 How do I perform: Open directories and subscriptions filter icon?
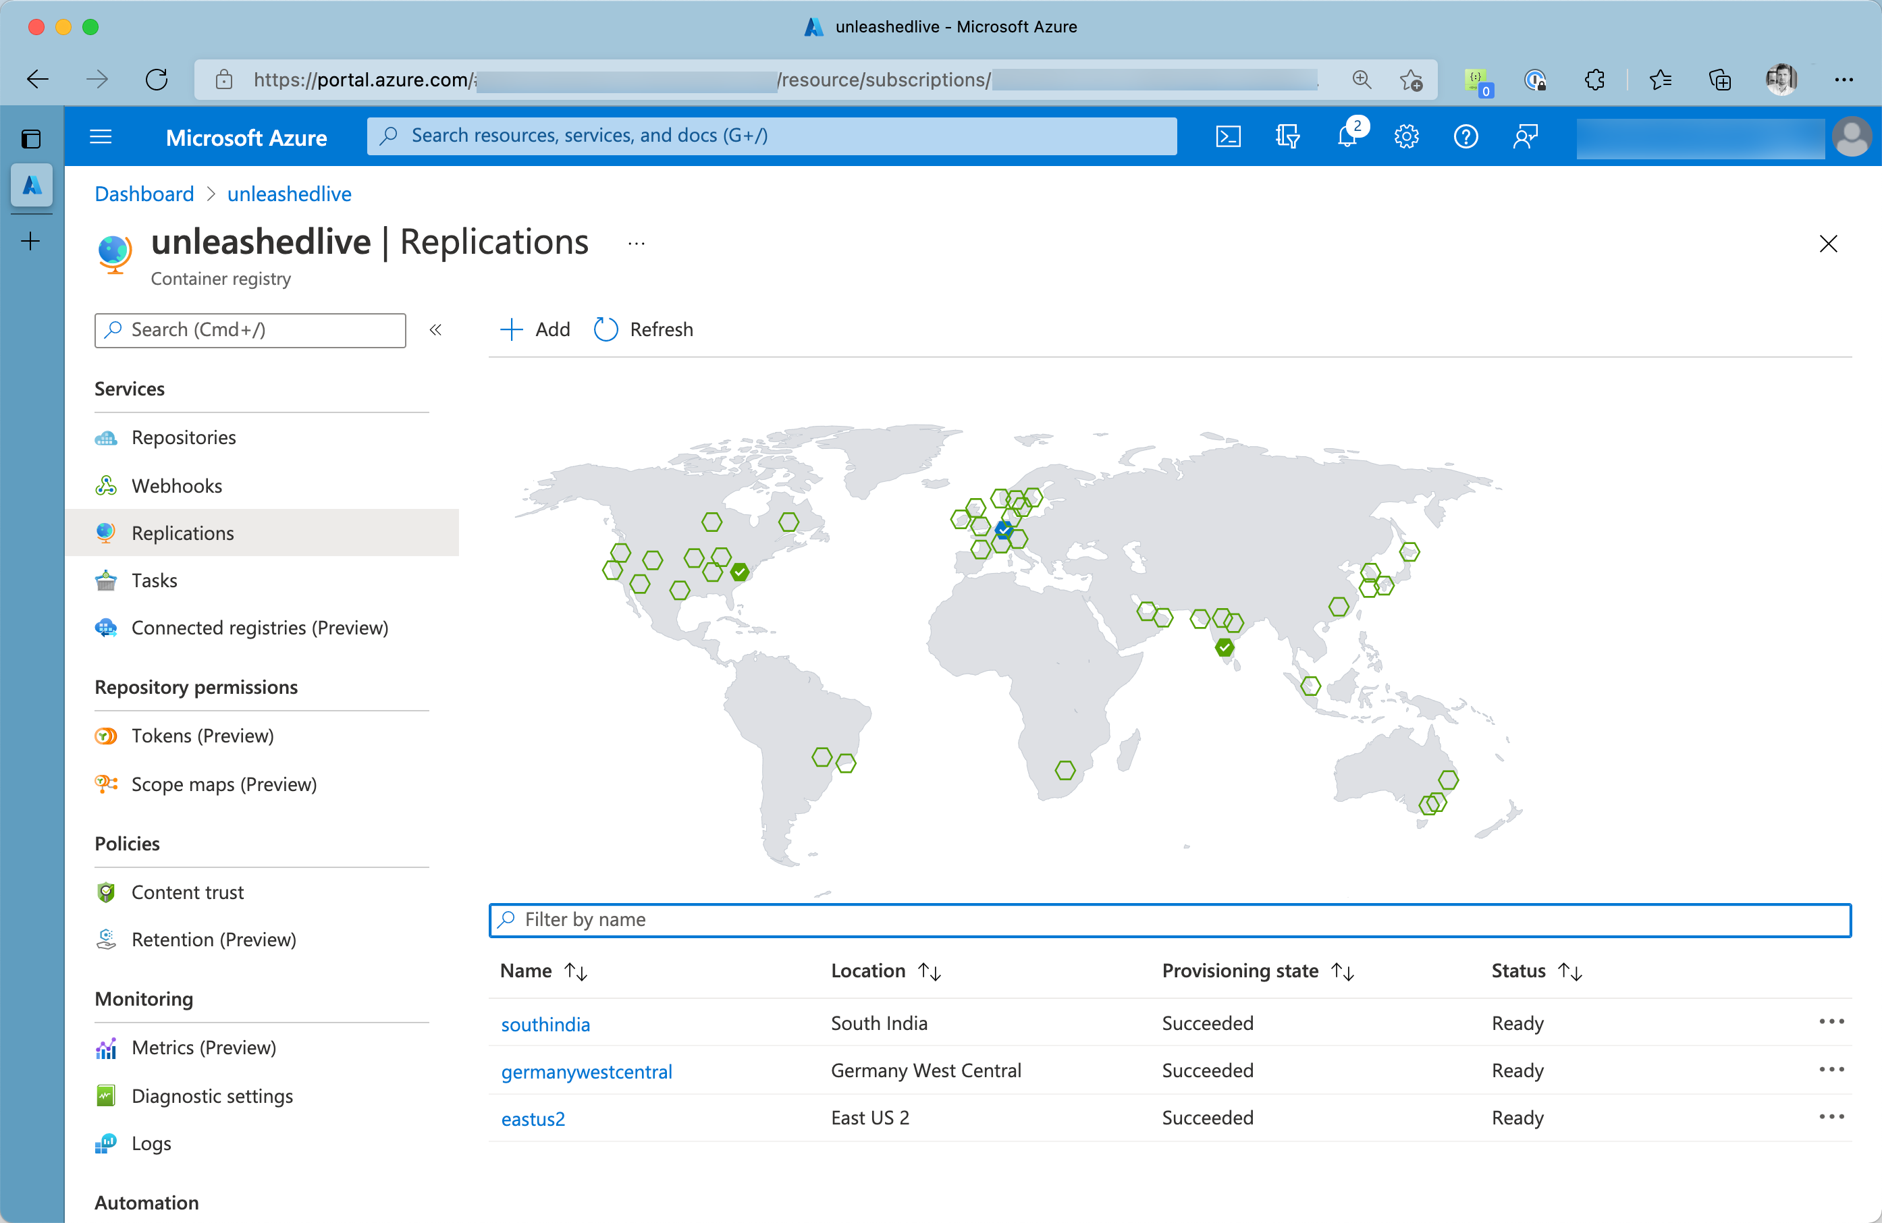click(x=1287, y=137)
